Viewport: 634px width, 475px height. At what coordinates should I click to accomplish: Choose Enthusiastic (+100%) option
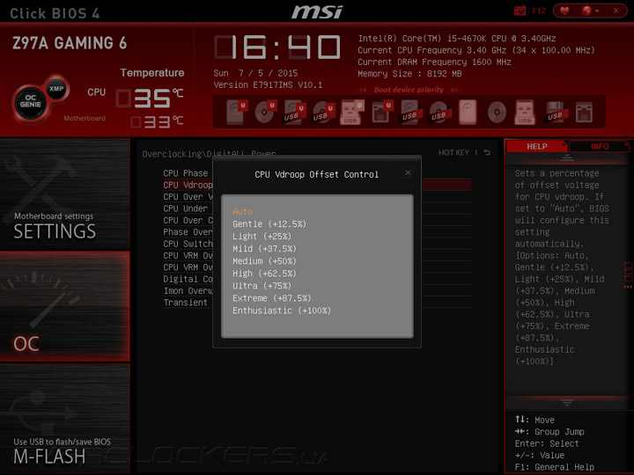[x=282, y=311]
